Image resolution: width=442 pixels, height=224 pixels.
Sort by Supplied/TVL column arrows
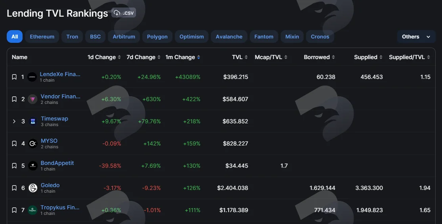(x=429, y=57)
